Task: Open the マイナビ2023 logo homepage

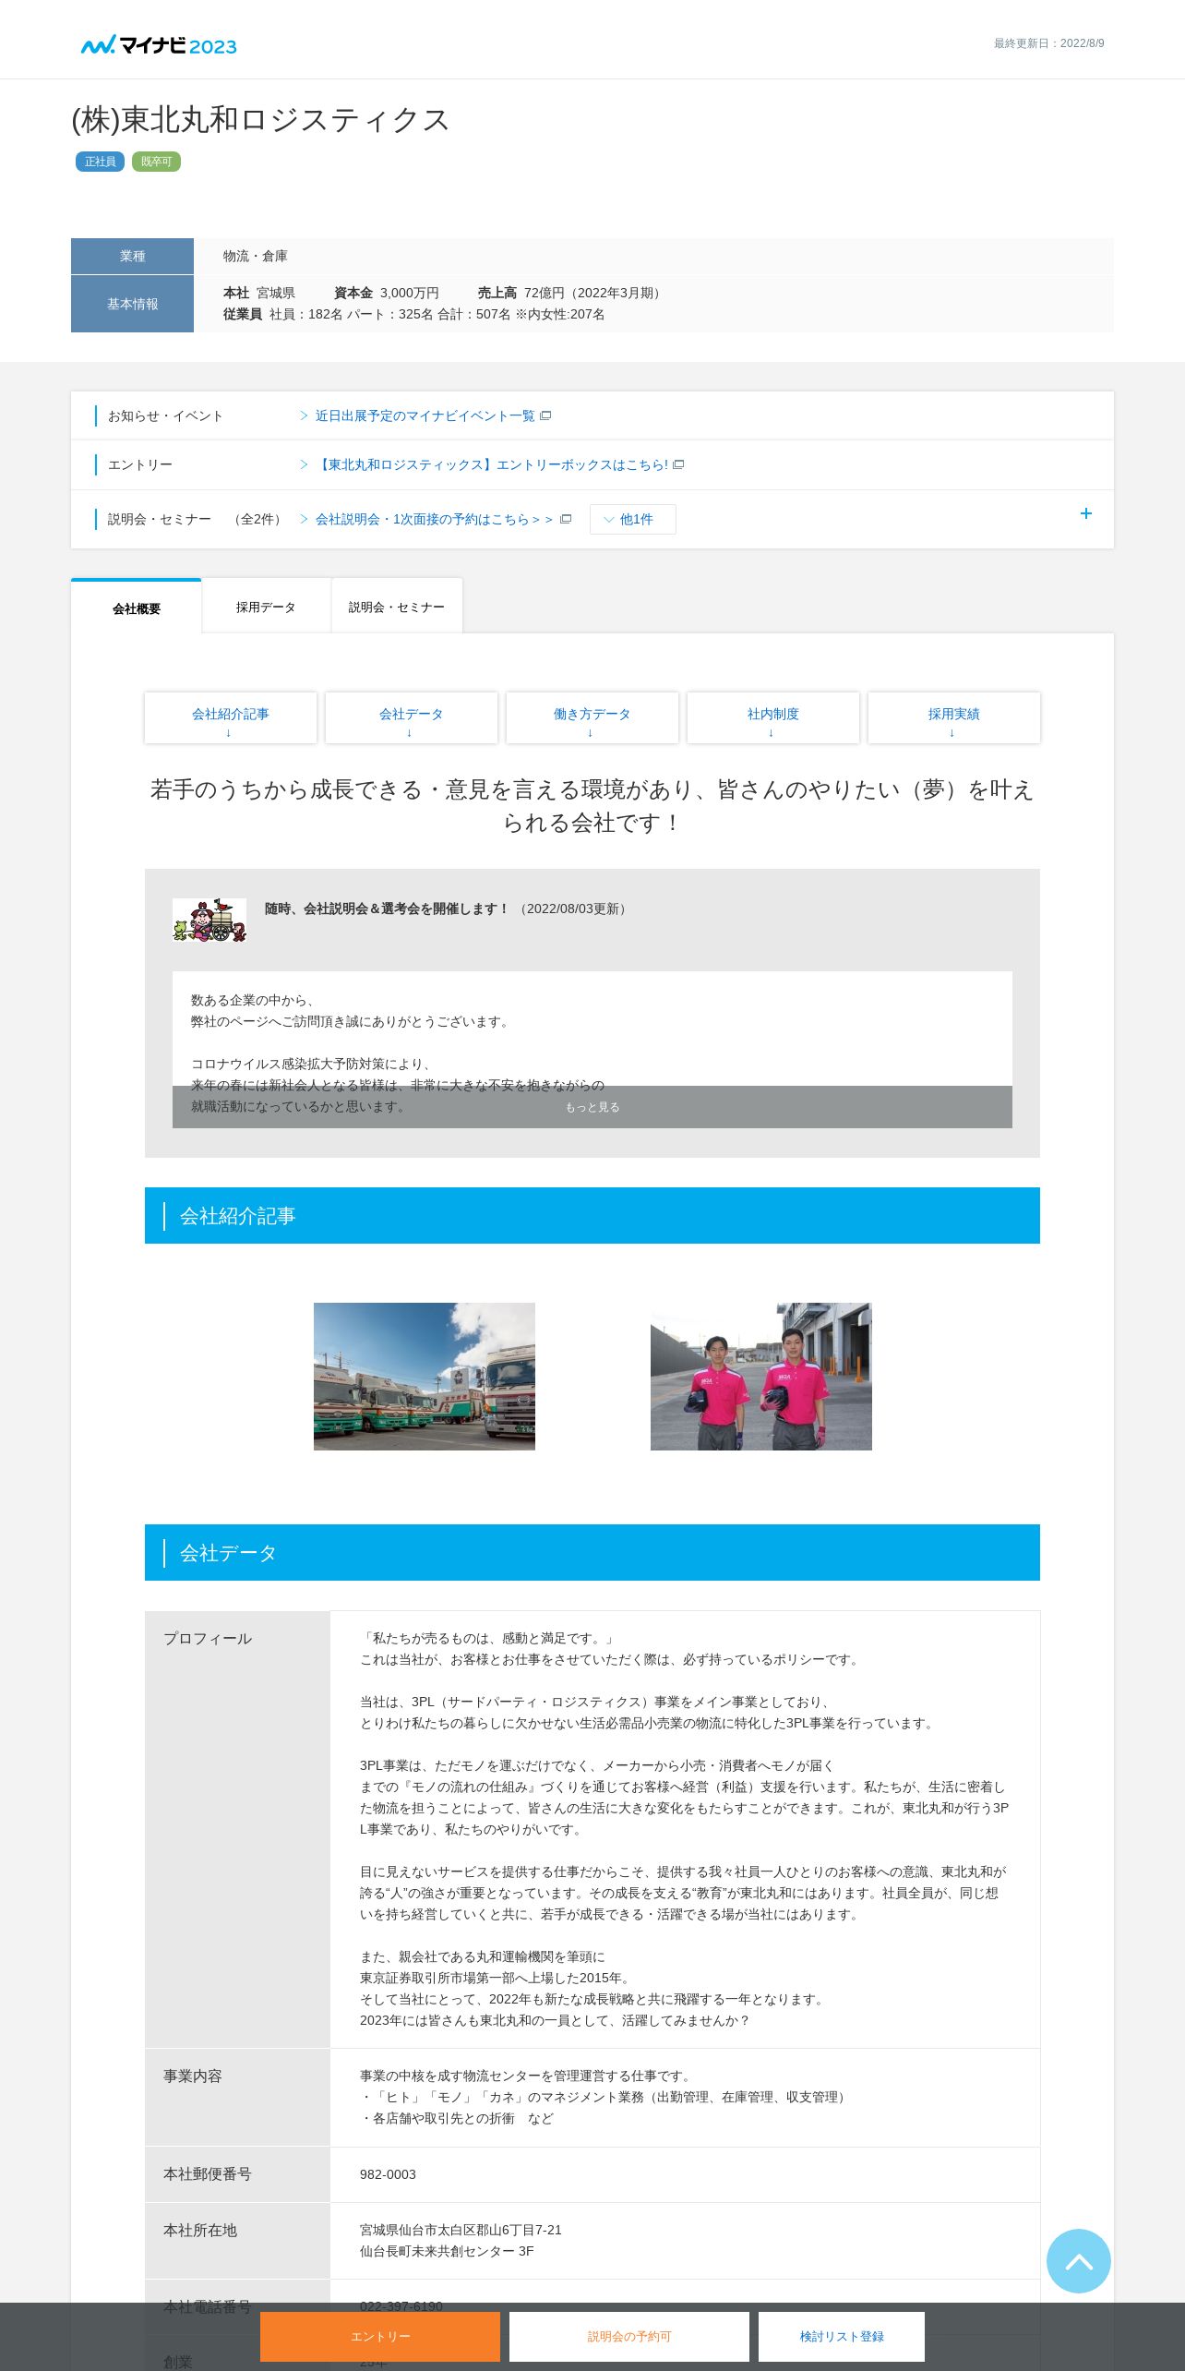Action: [159, 45]
